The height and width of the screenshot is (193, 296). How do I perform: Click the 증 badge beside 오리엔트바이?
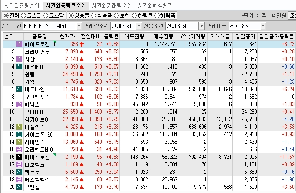19,150
